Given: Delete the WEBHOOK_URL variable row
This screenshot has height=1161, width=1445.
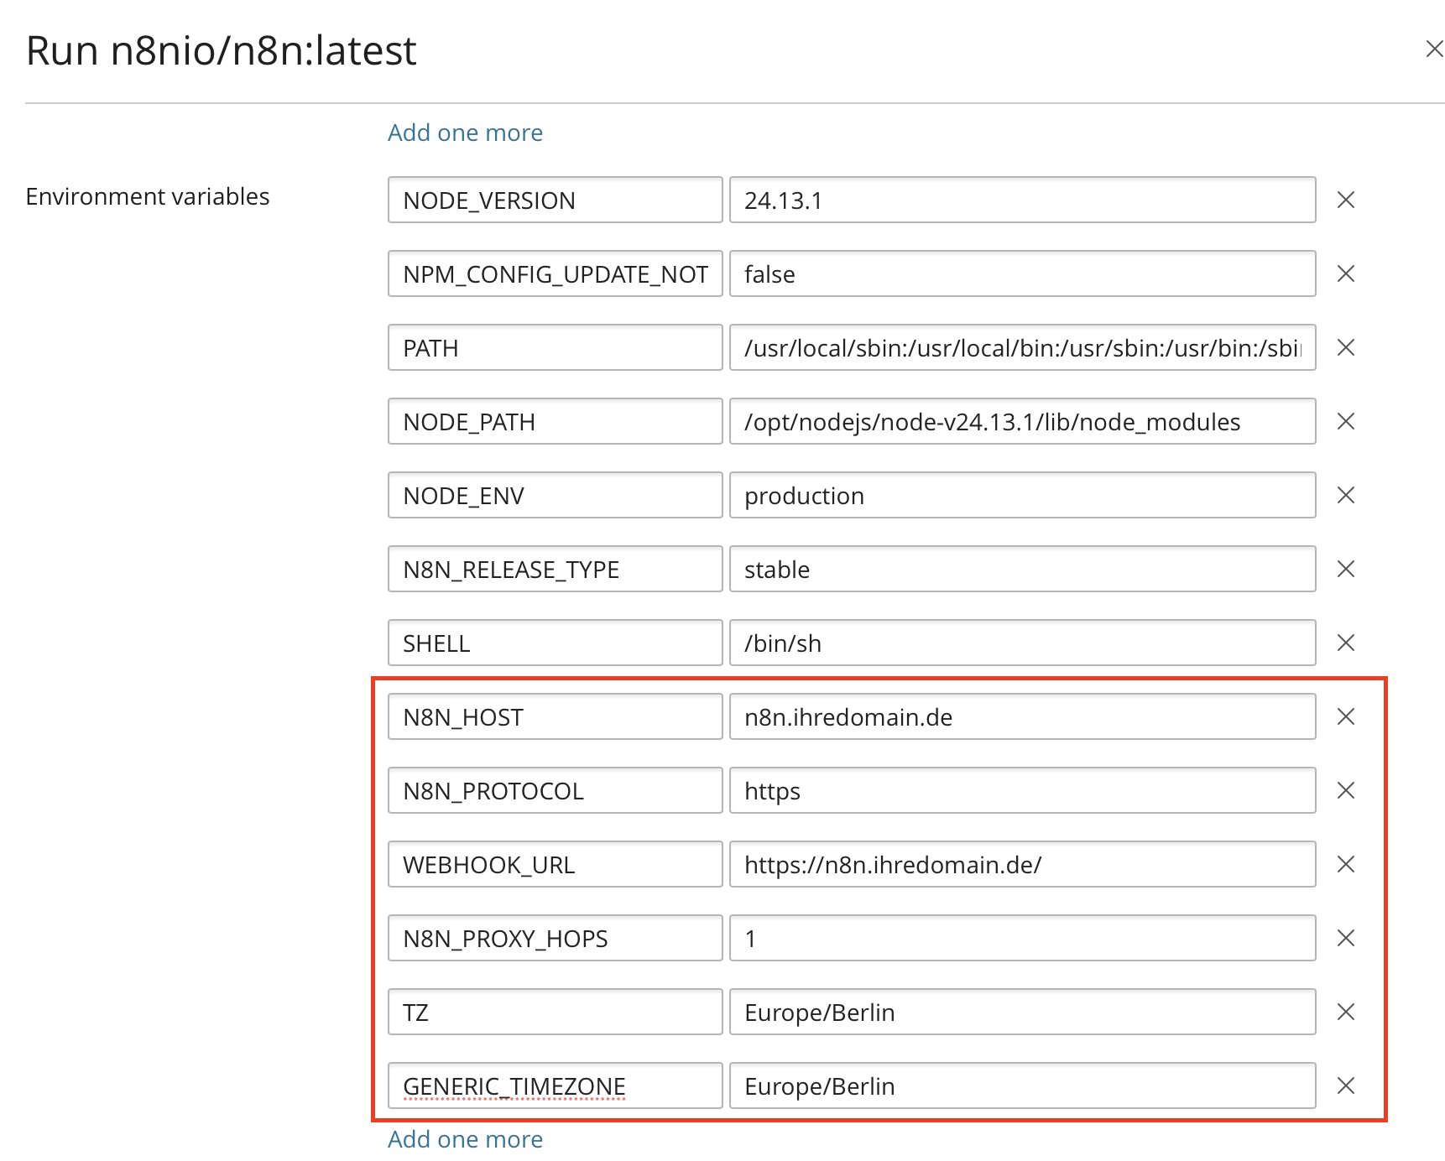Looking at the screenshot, I should 1345,864.
